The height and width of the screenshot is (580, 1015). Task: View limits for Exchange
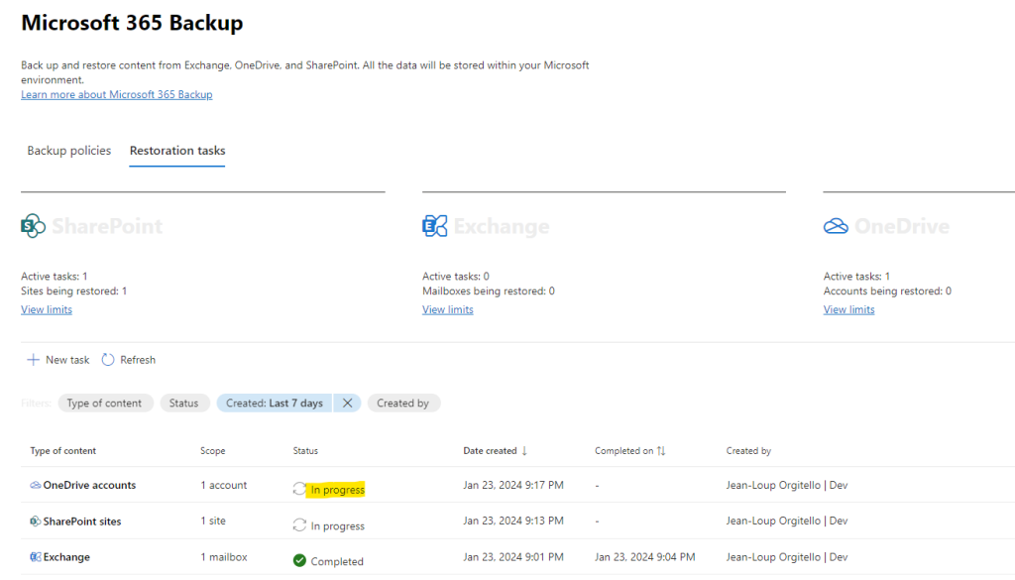click(448, 309)
